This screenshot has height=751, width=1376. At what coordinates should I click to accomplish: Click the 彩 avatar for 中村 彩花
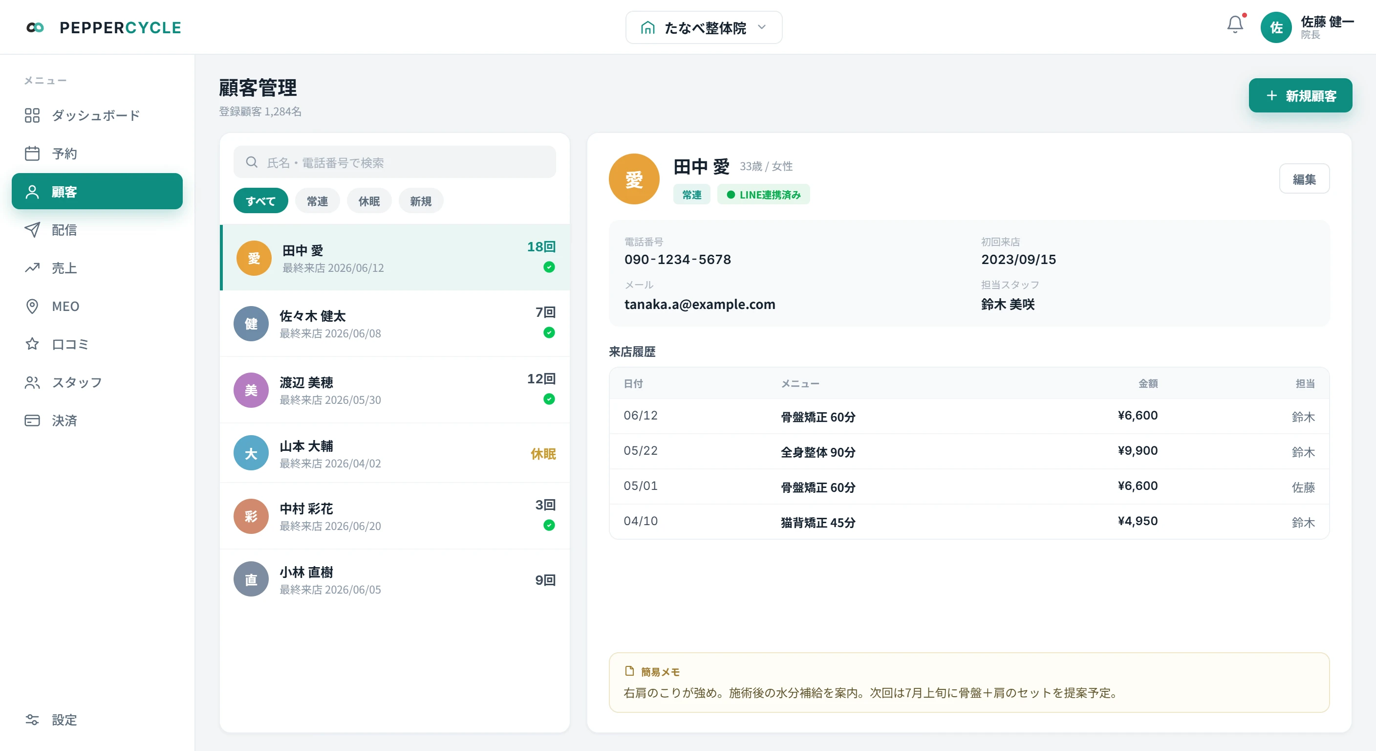point(251,516)
